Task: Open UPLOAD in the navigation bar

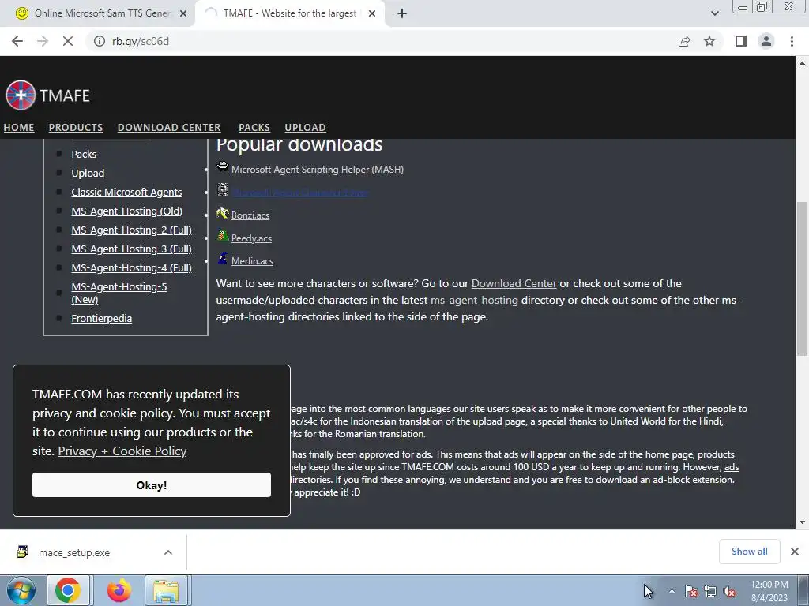Action: pos(306,127)
